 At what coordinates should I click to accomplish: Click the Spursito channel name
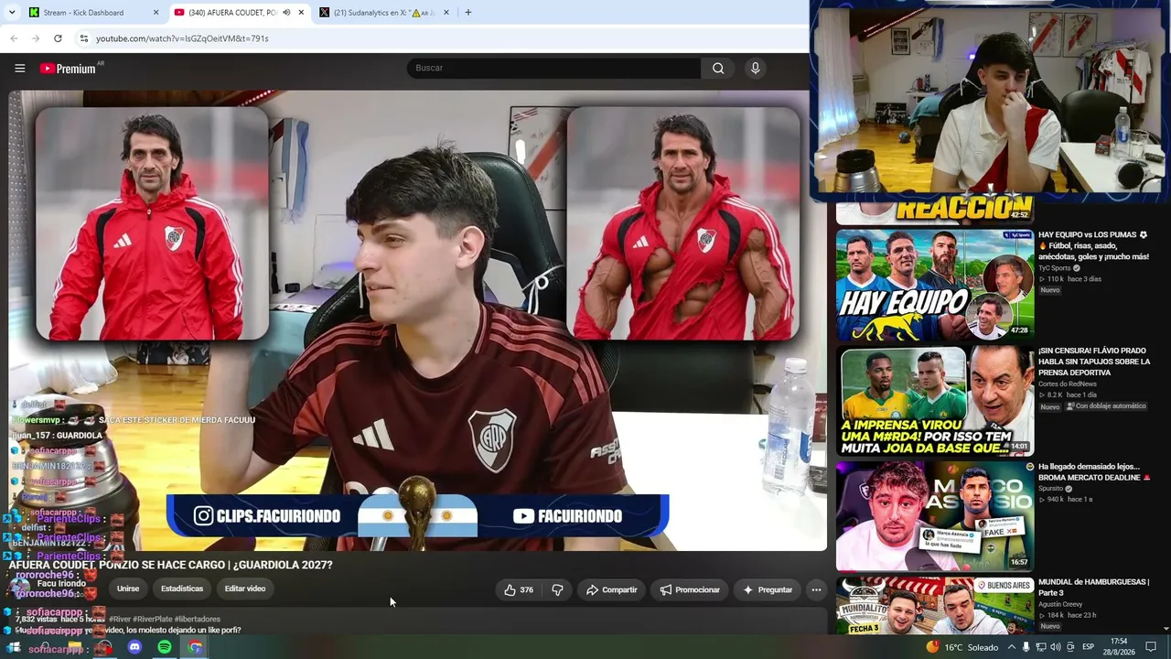[1051, 489]
